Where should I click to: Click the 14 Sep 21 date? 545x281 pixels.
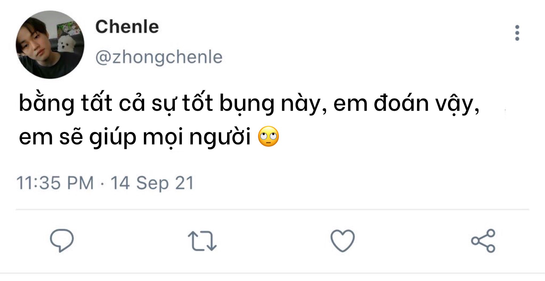[152, 183]
